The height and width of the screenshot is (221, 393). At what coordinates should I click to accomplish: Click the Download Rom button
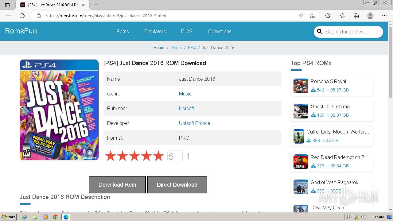117,184
